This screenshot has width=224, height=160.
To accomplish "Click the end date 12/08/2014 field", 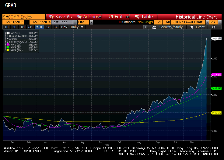I will coord(40,22).
